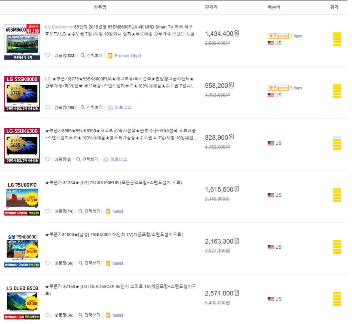Viewport: 352px width, 324px height.
Task: Click magnifier icon in 65SM8600PUA row
Action: click(82, 55)
